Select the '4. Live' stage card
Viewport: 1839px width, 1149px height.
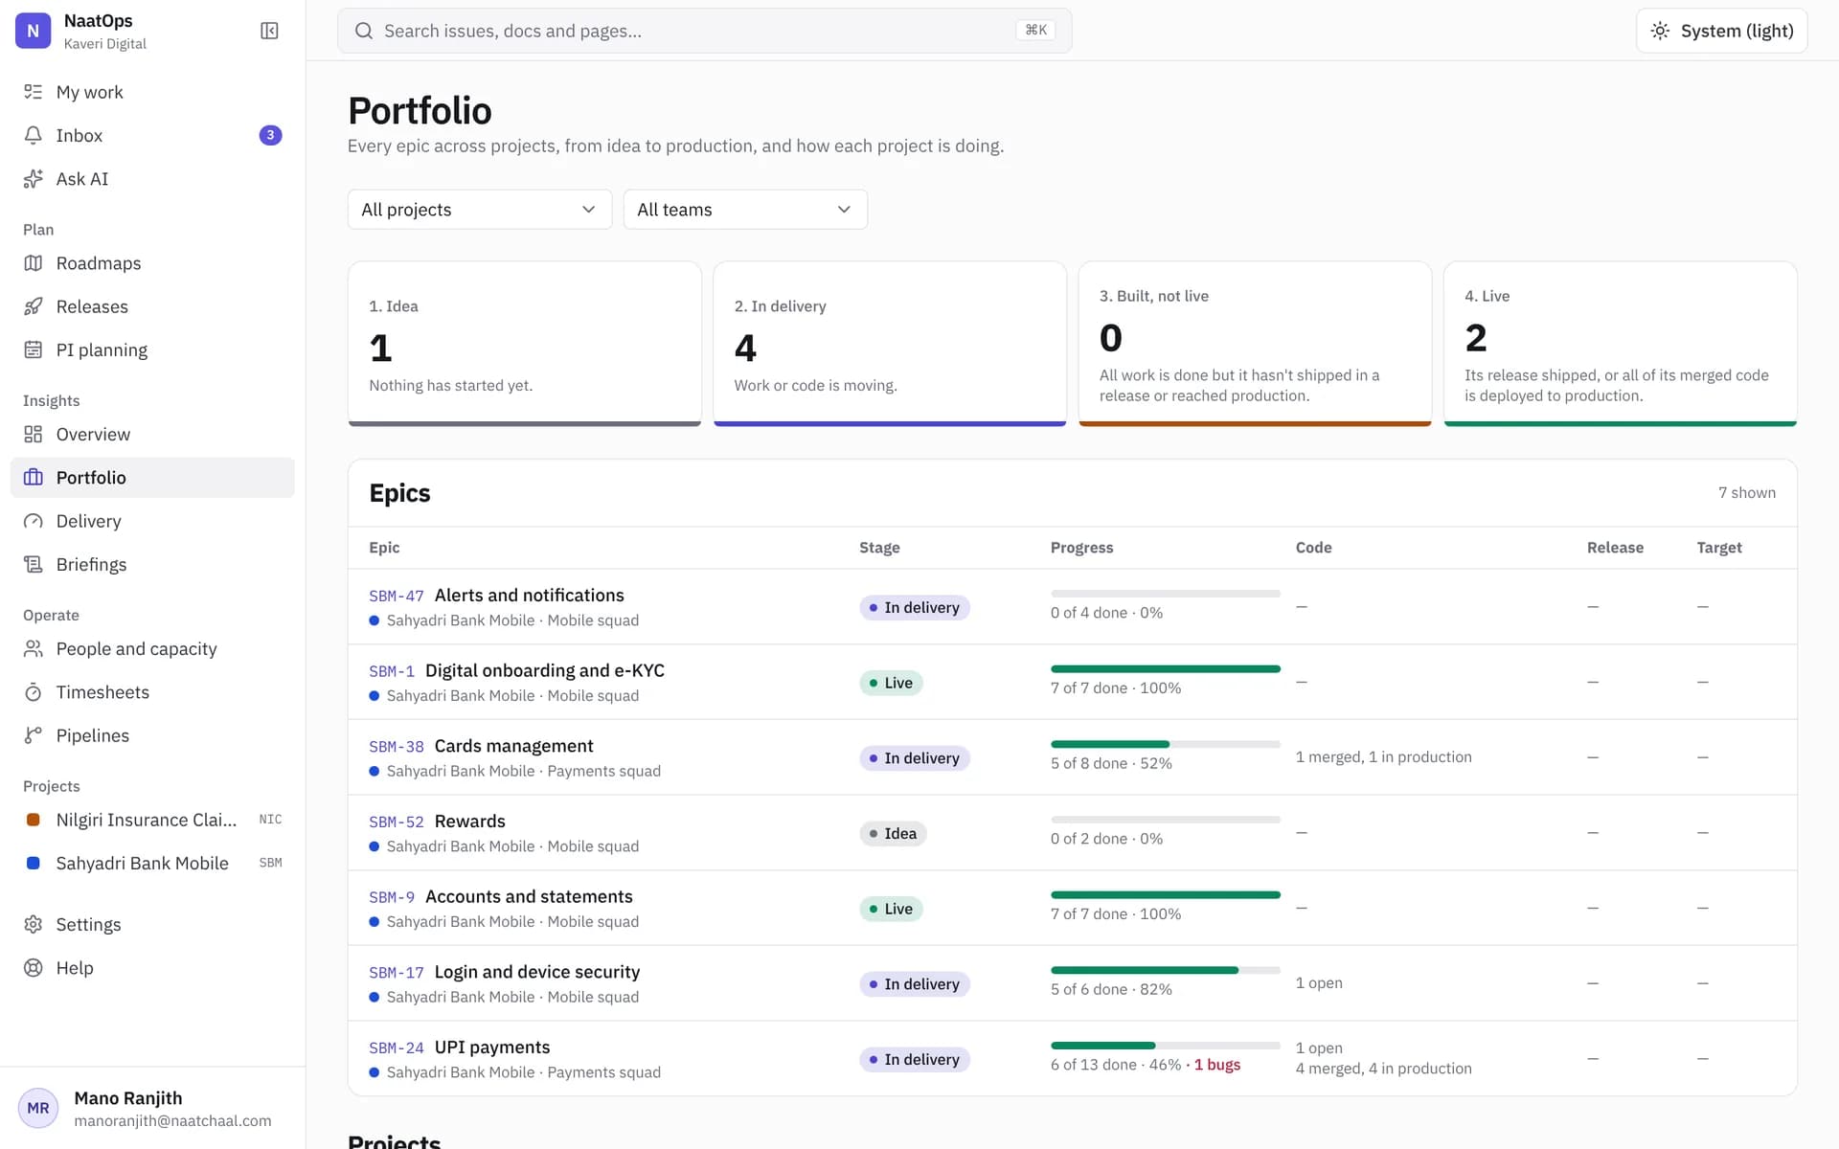pyautogui.click(x=1621, y=344)
